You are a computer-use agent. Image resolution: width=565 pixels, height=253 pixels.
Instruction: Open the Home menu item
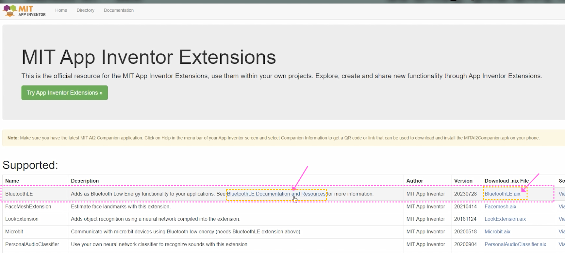(x=61, y=10)
